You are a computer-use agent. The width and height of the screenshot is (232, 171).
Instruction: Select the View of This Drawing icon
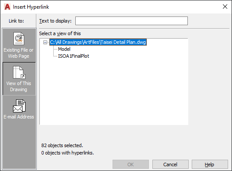[19, 72]
